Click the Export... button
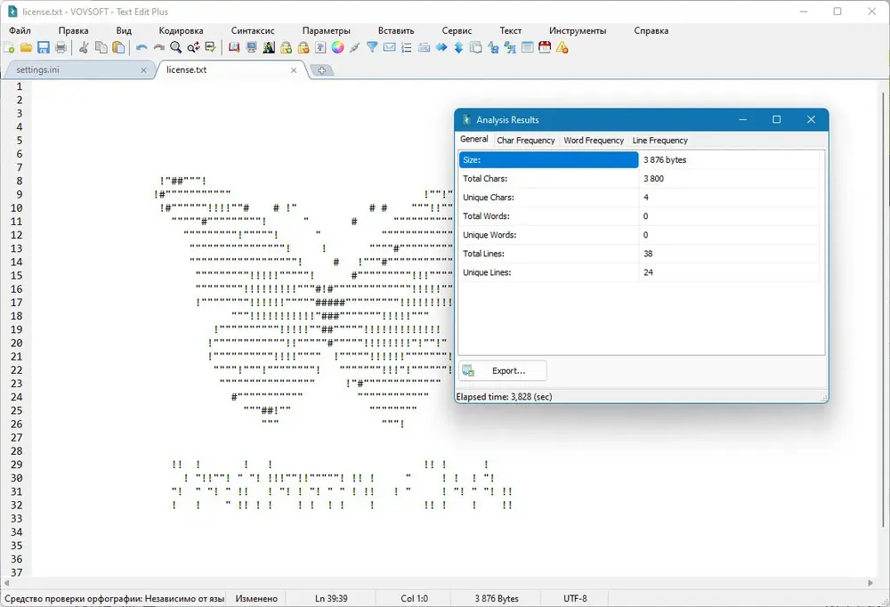890x607 pixels. pyautogui.click(x=503, y=371)
